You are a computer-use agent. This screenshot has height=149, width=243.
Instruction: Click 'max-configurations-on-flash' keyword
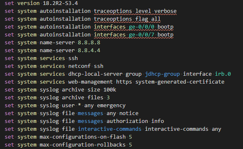point(83,137)
